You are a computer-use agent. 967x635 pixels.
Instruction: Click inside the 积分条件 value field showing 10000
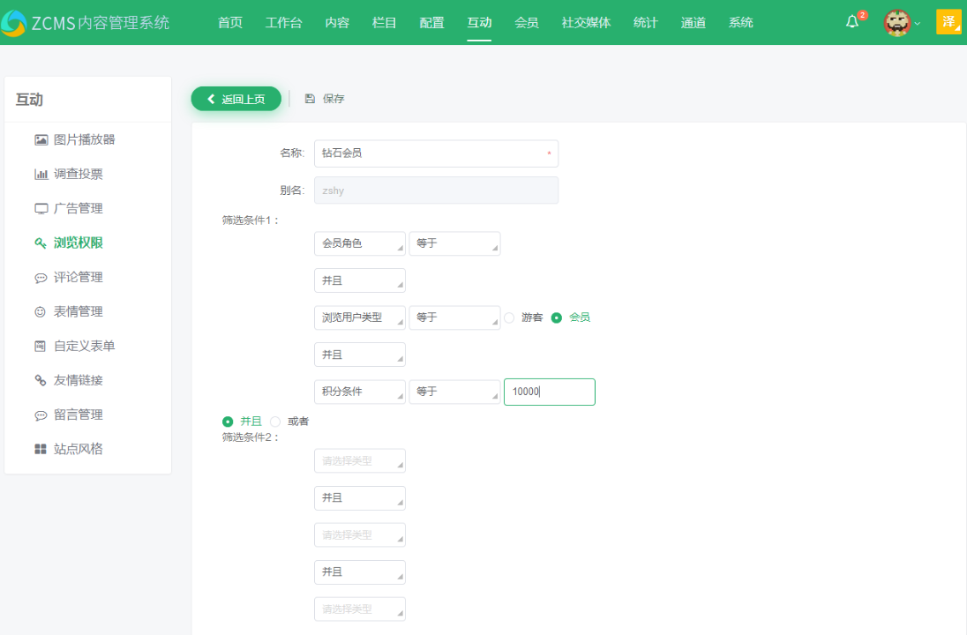pyautogui.click(x=549, y=392)
